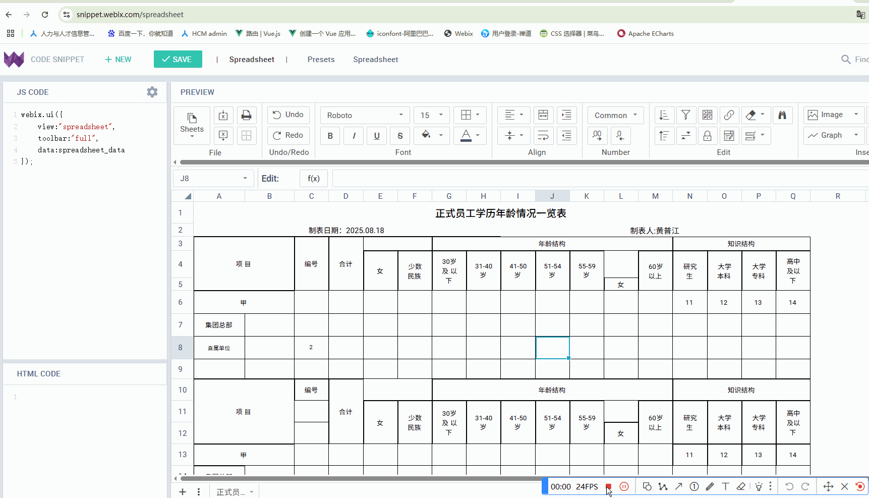This screenshot has width=869, height=498.
Task: Click the SAVE button
Action: coord(178,59)
